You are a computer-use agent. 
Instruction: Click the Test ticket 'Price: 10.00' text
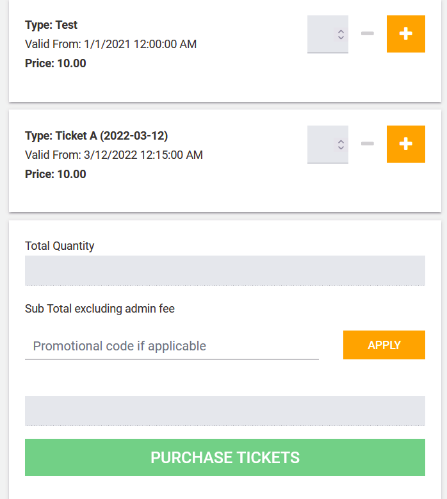56,63
